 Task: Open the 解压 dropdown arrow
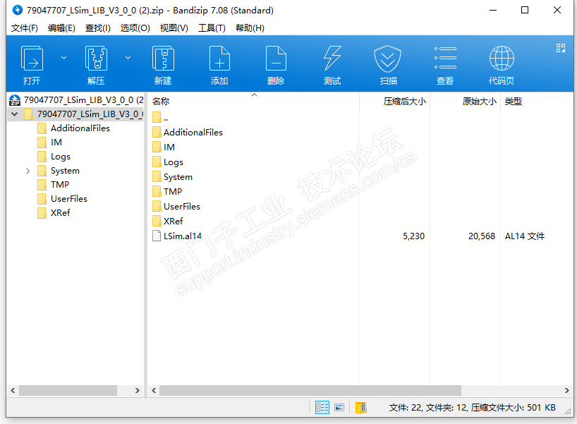[128, 58]
